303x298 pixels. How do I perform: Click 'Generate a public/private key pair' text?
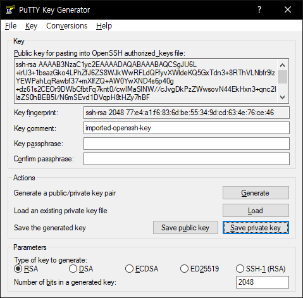point(65,193)
